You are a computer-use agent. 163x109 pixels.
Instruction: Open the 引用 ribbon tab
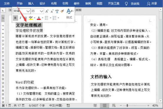coord(65,4)
